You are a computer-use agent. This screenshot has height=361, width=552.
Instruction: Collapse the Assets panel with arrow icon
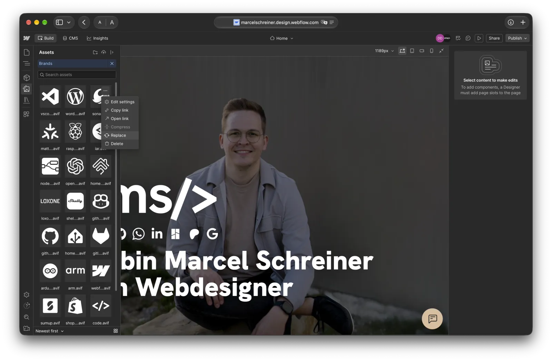click(112, 52)
